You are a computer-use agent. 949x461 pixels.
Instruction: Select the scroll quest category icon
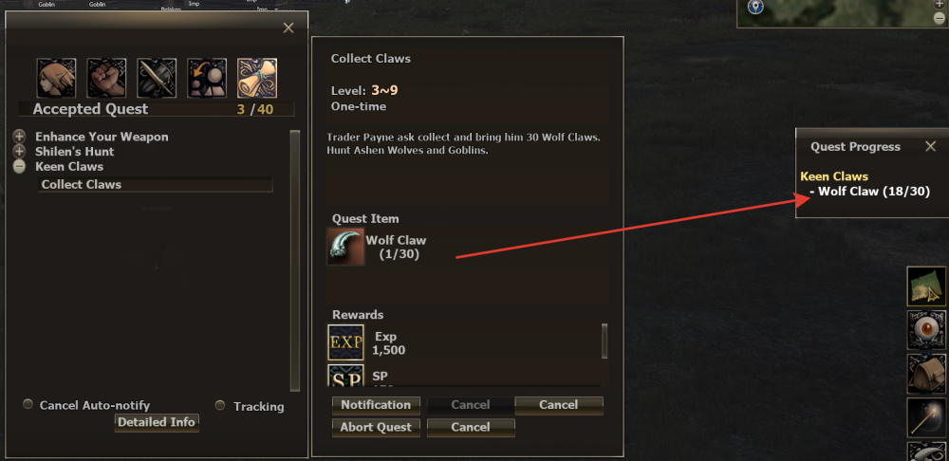(257, 78)
